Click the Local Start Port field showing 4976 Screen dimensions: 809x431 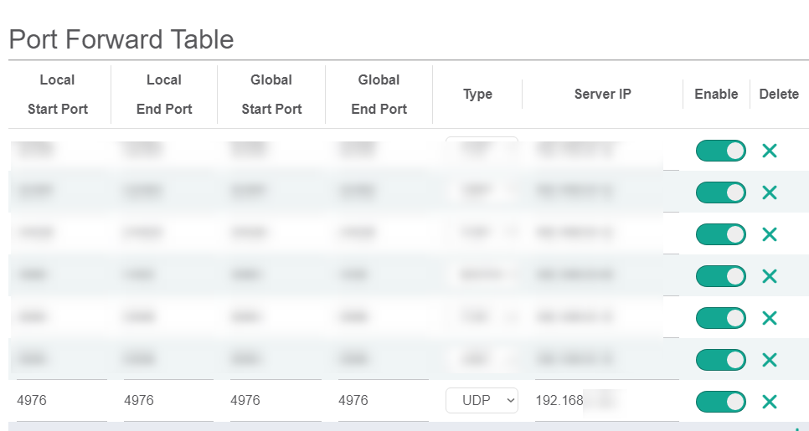tap(57, 401)
